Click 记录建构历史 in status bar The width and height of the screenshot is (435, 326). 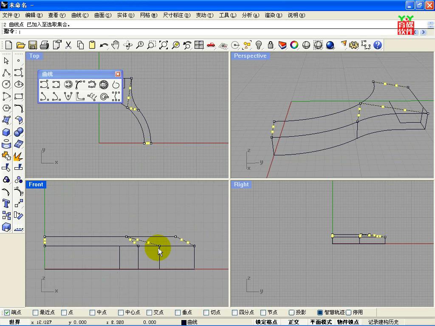384,322
